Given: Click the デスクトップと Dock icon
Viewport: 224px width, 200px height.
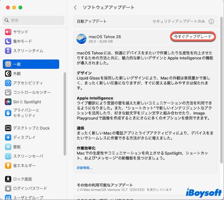Looking at the screenshot, I should [8, 128].
